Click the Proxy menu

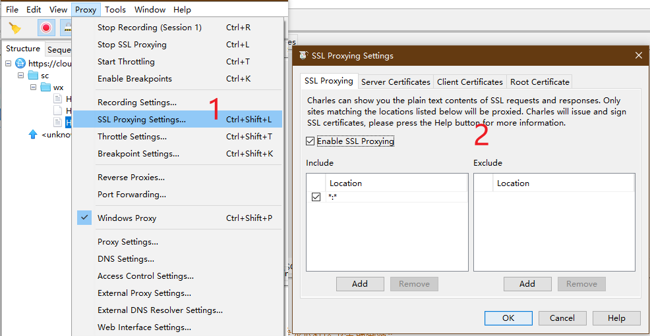click(x=86, y=9)
